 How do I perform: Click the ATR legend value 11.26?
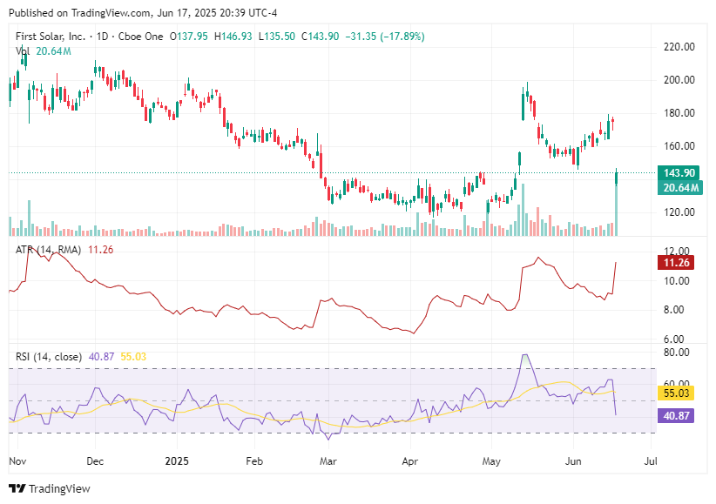pos(100,250)
